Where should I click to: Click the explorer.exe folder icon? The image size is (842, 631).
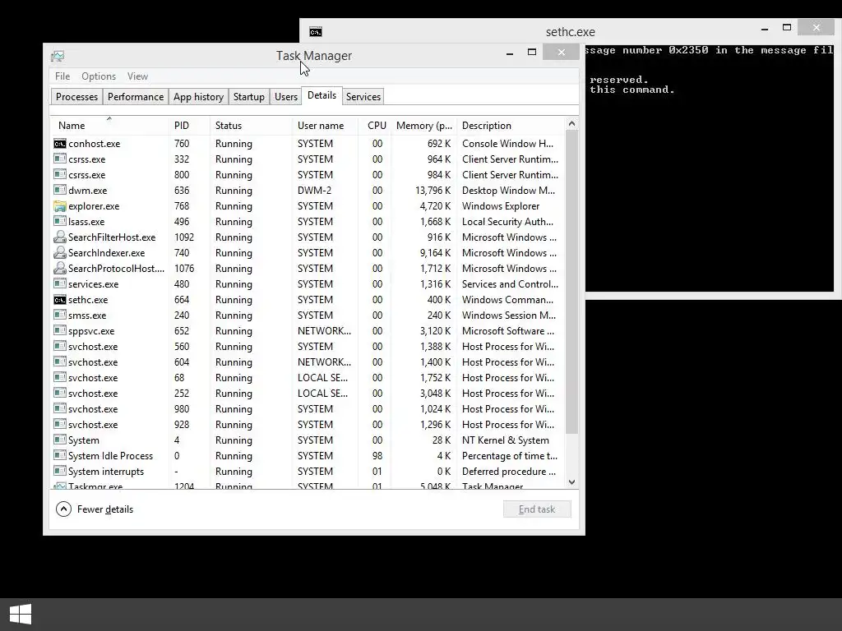(59, 206)
